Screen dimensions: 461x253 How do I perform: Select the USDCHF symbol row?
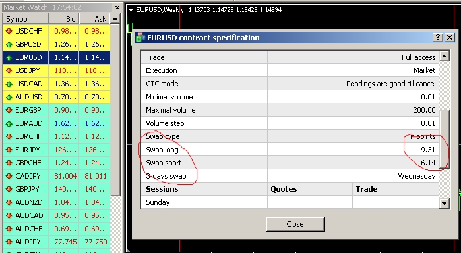pyautogui.click(x=57, y=31)
